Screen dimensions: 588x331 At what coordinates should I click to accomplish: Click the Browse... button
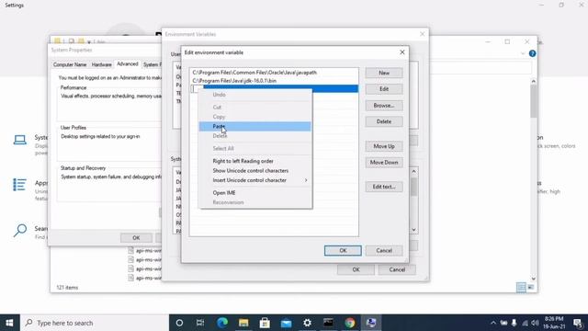384,106
